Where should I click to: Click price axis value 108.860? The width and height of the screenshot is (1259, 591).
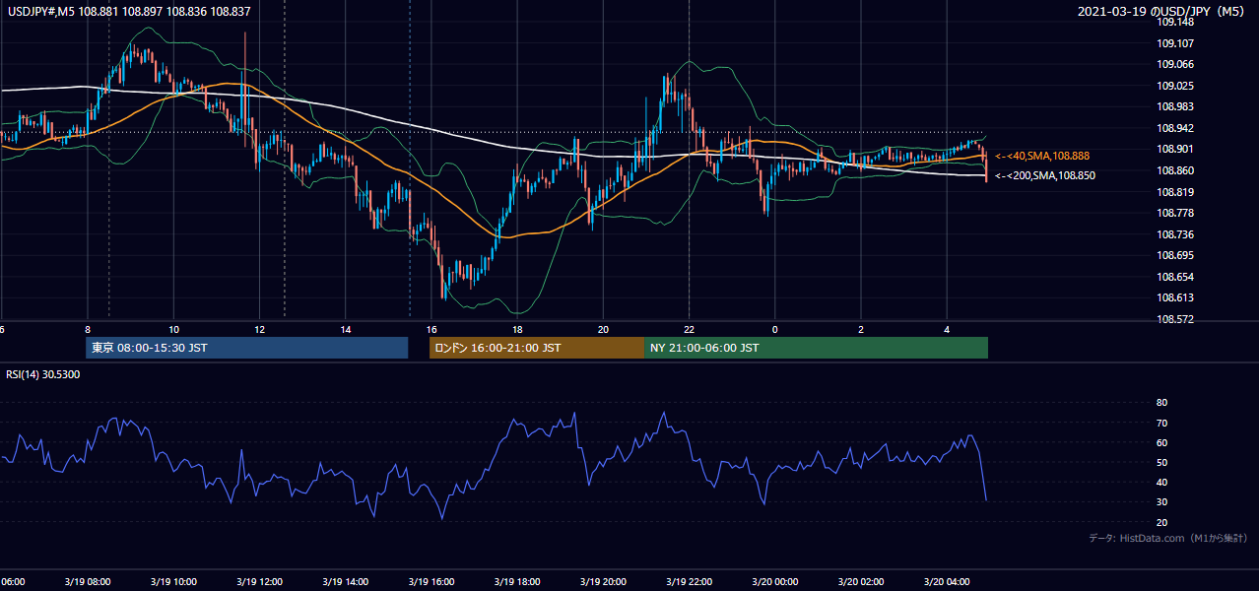pyautogui.click(x=1175, y=170)
